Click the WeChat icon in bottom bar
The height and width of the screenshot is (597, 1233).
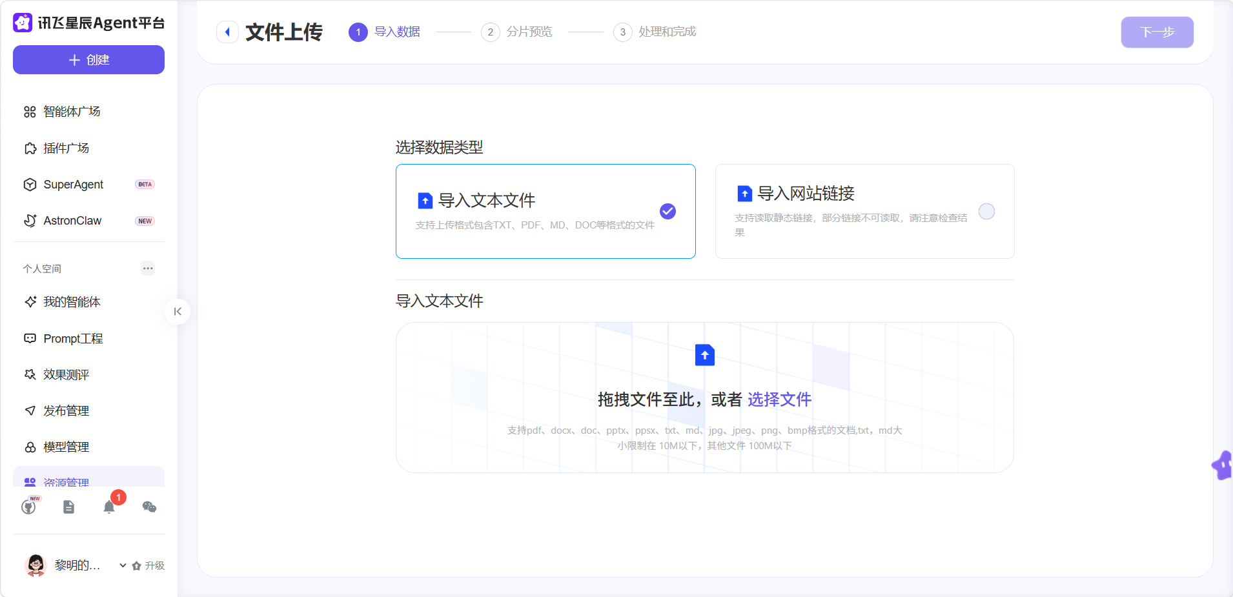(149, 507)
